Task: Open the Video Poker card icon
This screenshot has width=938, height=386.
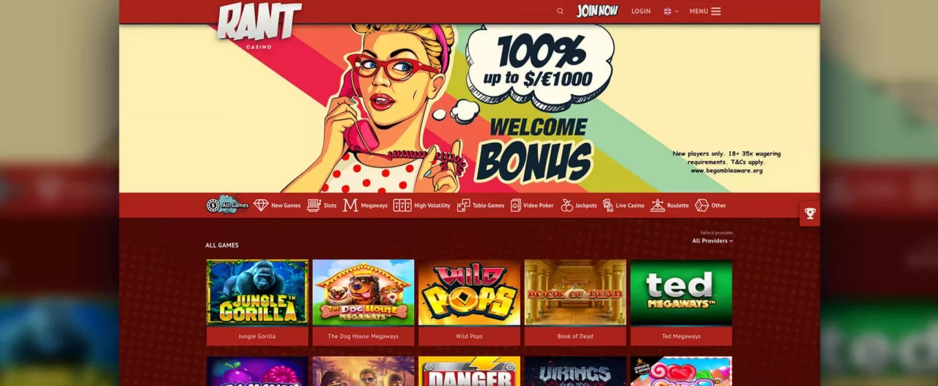Action: point(516,205)
